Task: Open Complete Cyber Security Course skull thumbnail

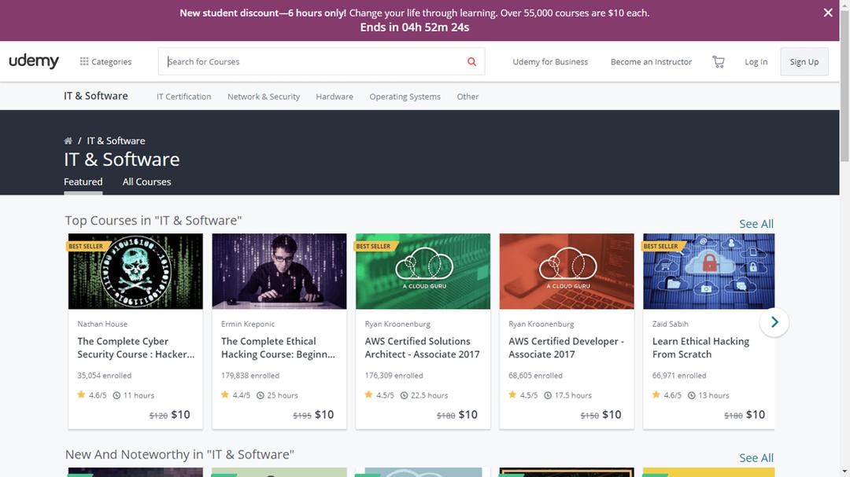Action: [x=135, y=271]
